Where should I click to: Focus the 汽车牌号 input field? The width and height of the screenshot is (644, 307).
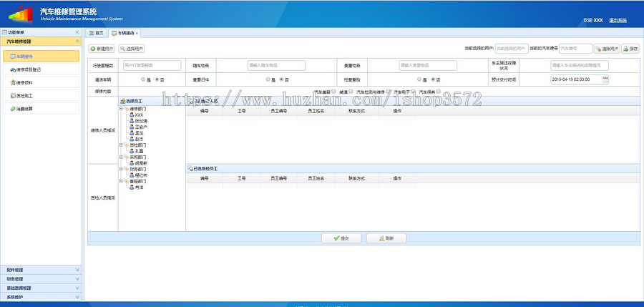576,49
